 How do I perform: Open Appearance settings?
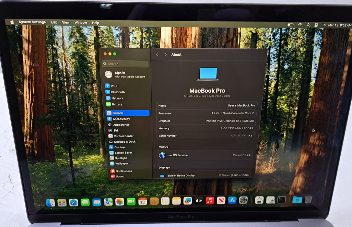(119, 125)
